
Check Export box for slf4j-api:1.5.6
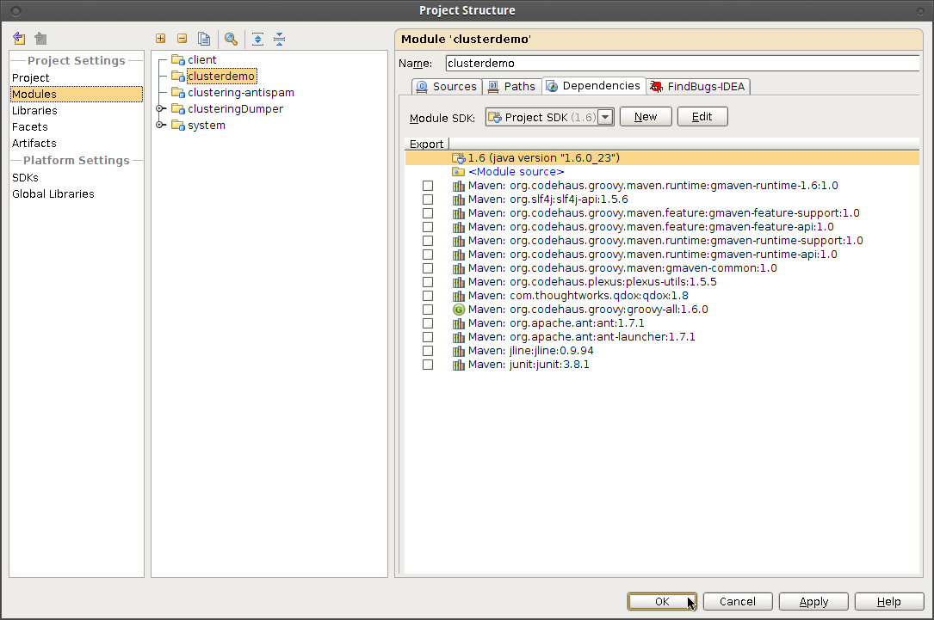pyautogui.click(x=428, y=200)
